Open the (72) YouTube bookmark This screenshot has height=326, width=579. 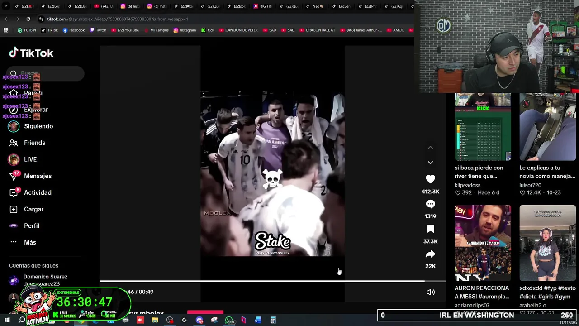[x=125, y=30]
